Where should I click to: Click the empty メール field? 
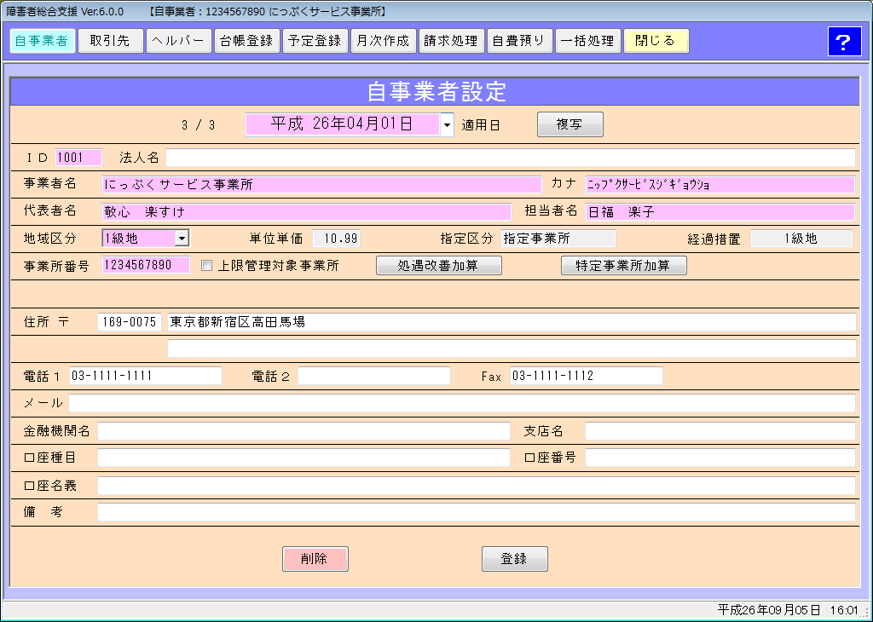click(x=461, y=403)
